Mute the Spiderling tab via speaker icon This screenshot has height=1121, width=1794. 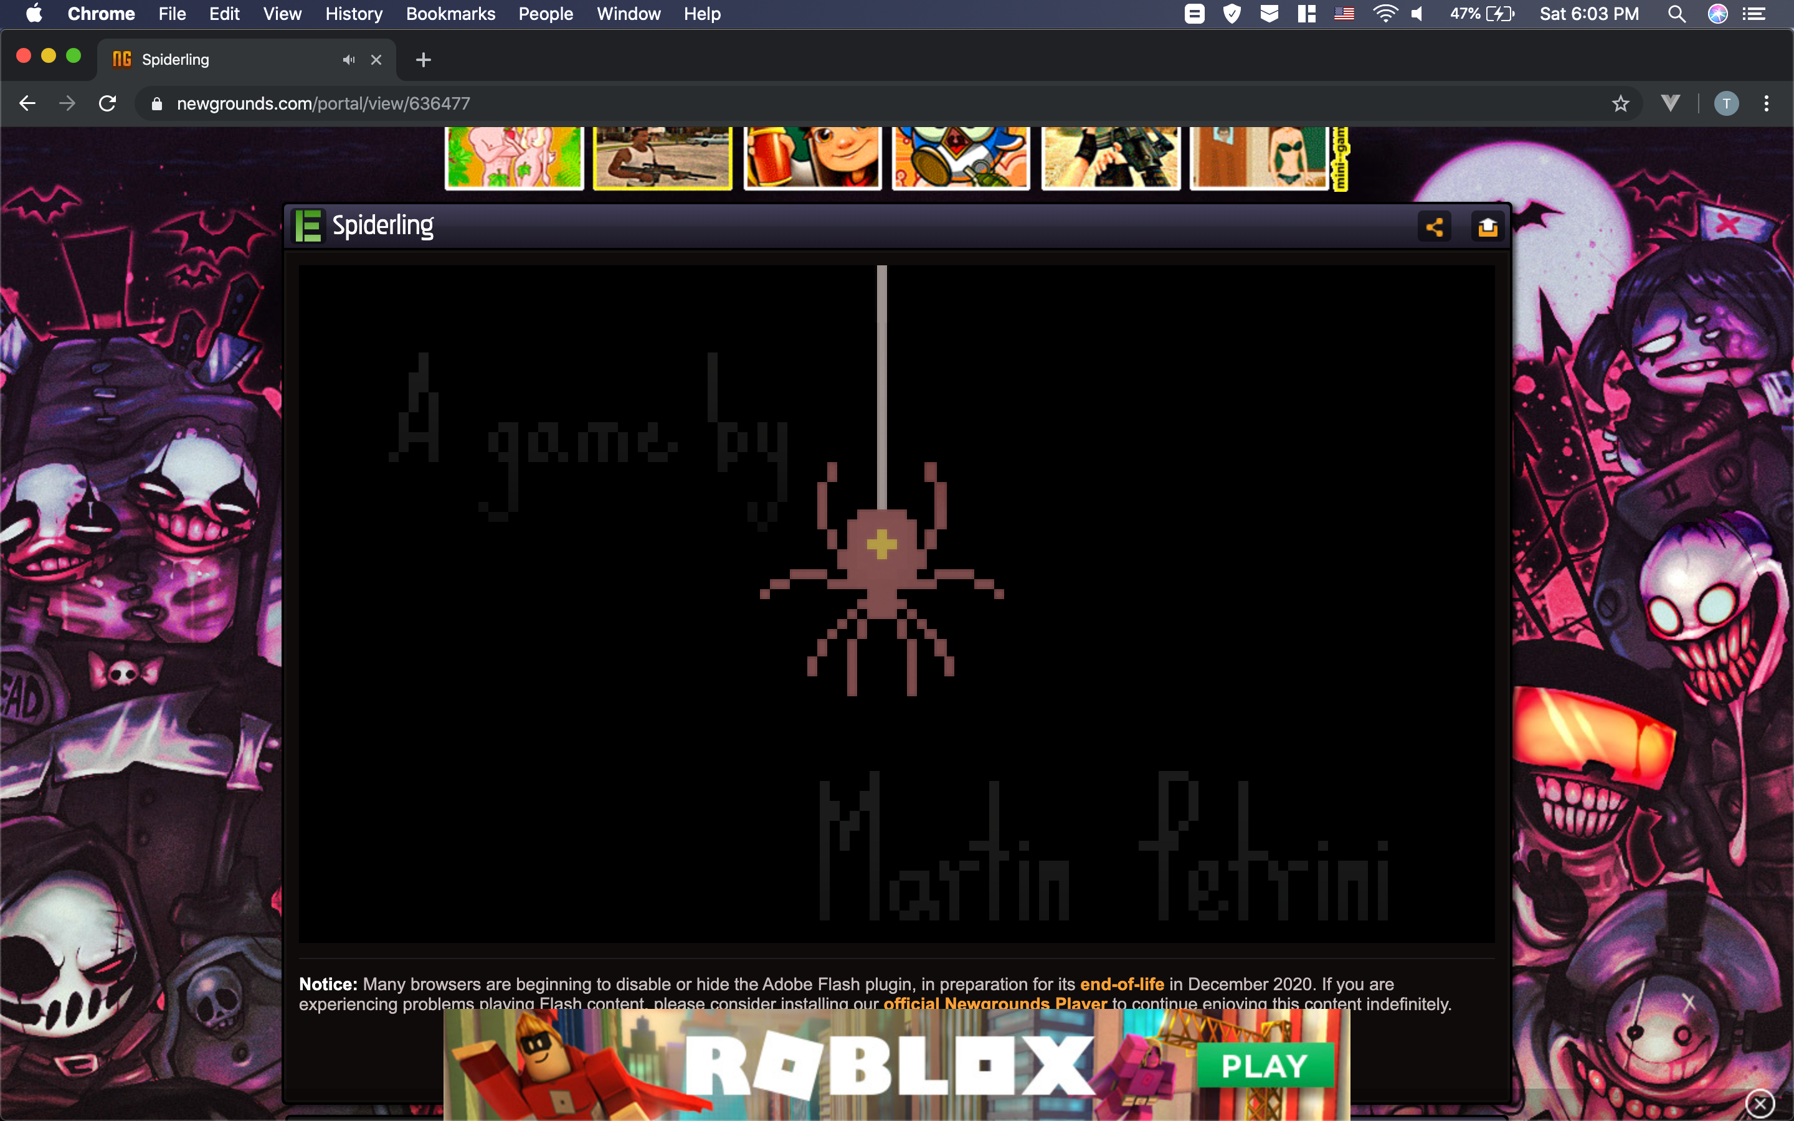[x=348, y=60]
